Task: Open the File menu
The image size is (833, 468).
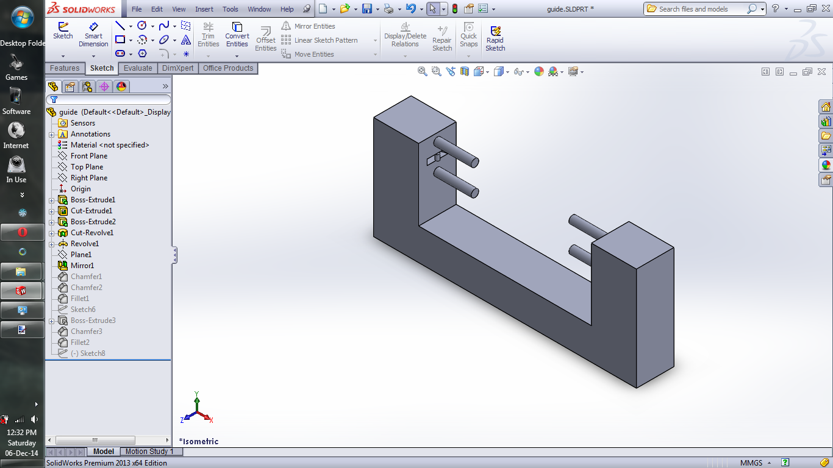Action: 137,9
